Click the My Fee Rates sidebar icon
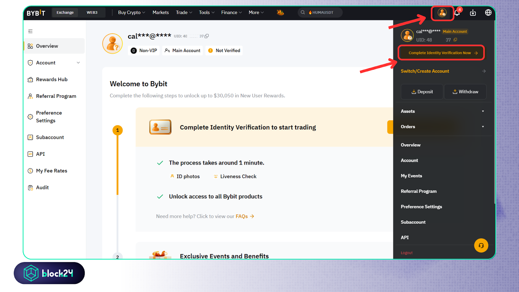The image size is (519, 292). [x=30, y=171]
